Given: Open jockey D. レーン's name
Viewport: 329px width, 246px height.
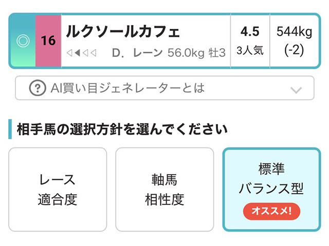Looking at the screenshot, I should click(137, 53).
